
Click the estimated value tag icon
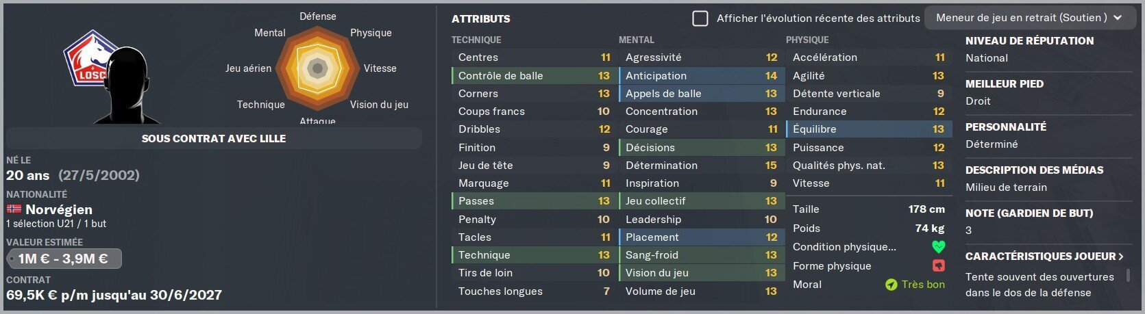pyautogui.click(x=12, y=259)
